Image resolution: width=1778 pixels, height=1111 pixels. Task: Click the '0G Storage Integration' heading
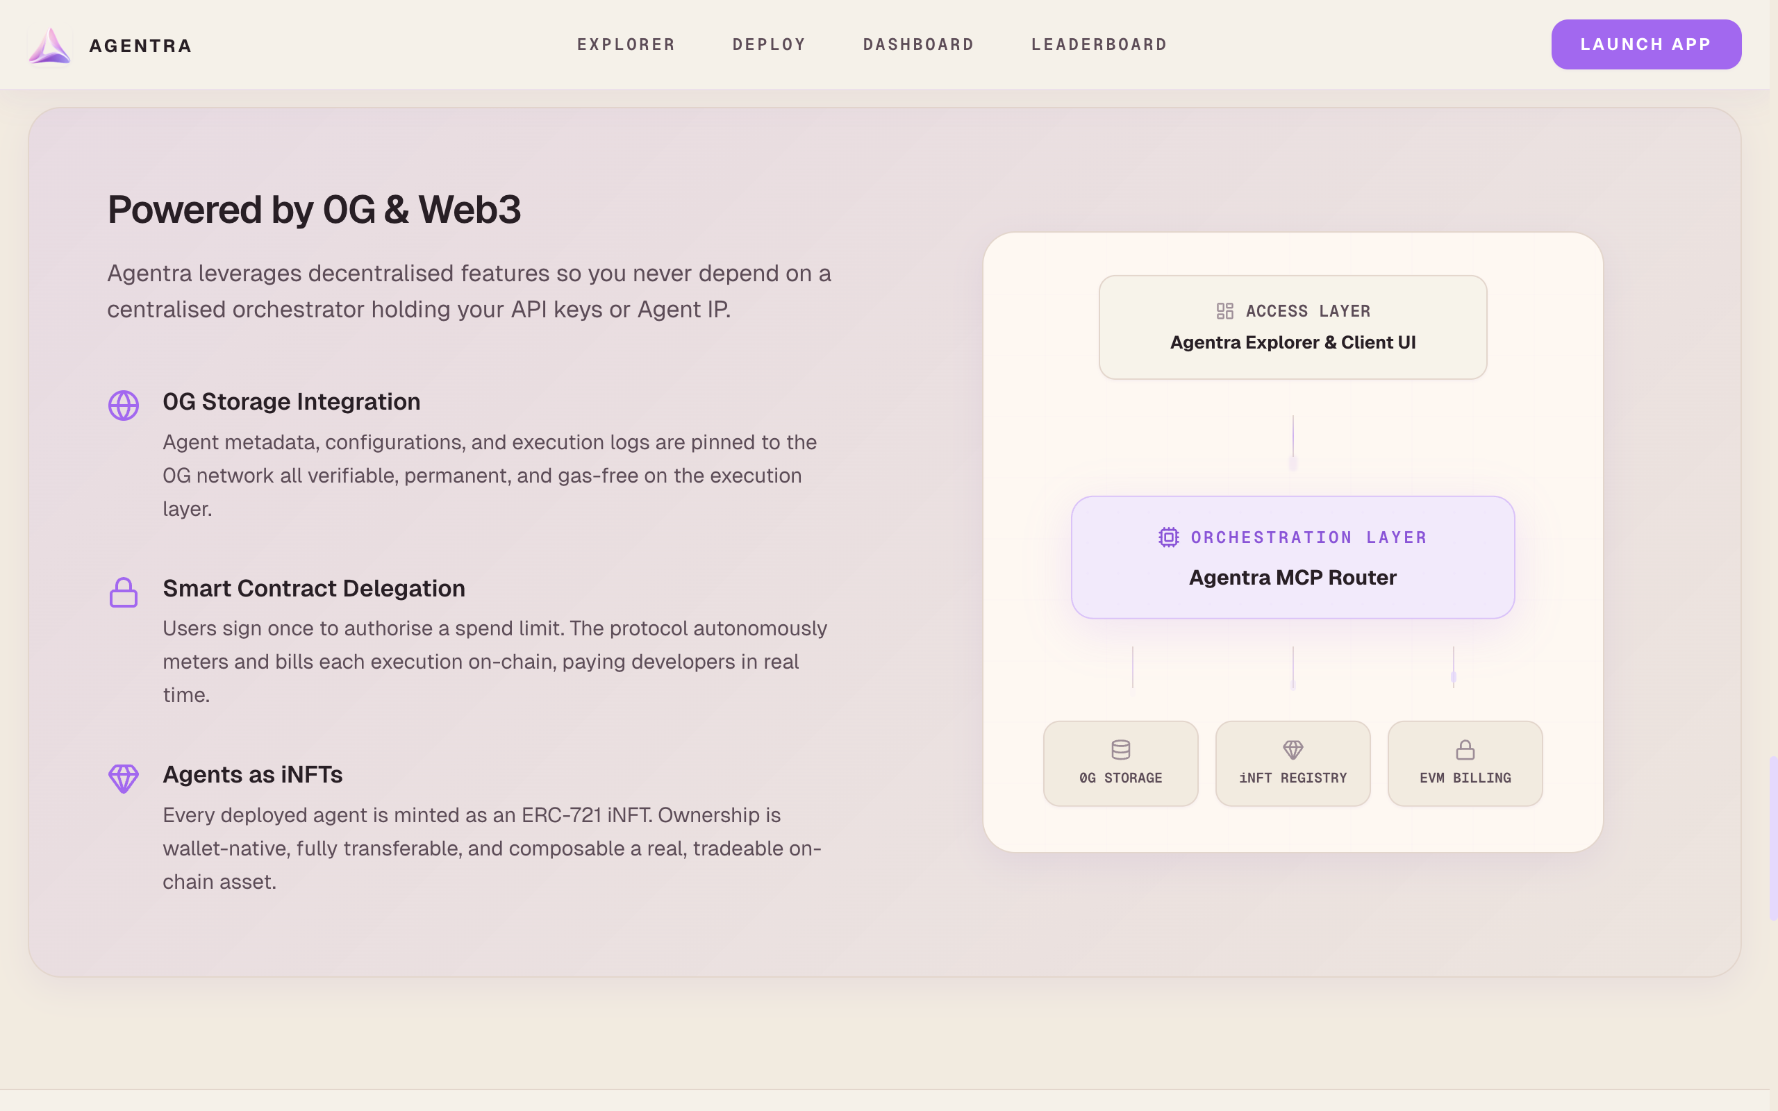(292, 402)
